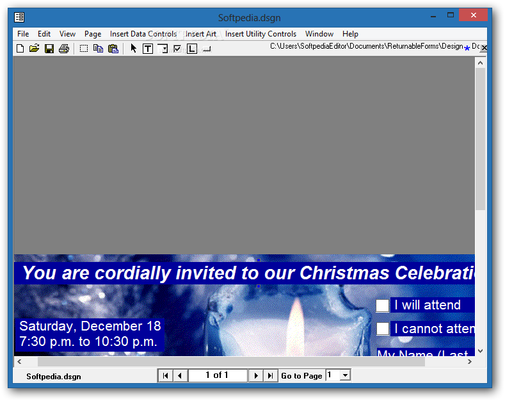Click the 'Go to Page' label

coord(301,376)
